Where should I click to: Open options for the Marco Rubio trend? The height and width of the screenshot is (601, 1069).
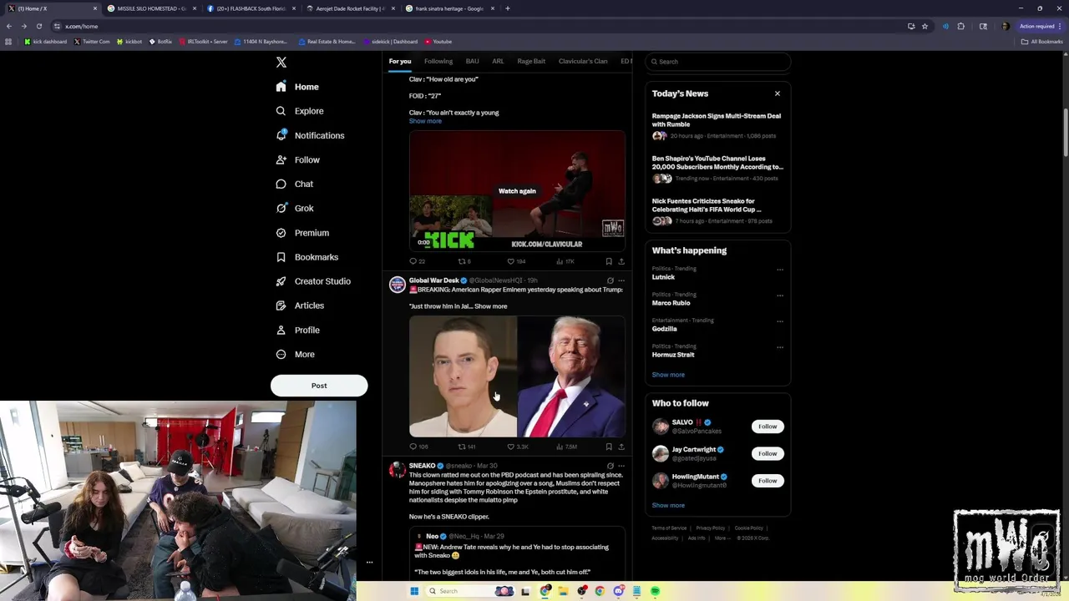(780, 295)
